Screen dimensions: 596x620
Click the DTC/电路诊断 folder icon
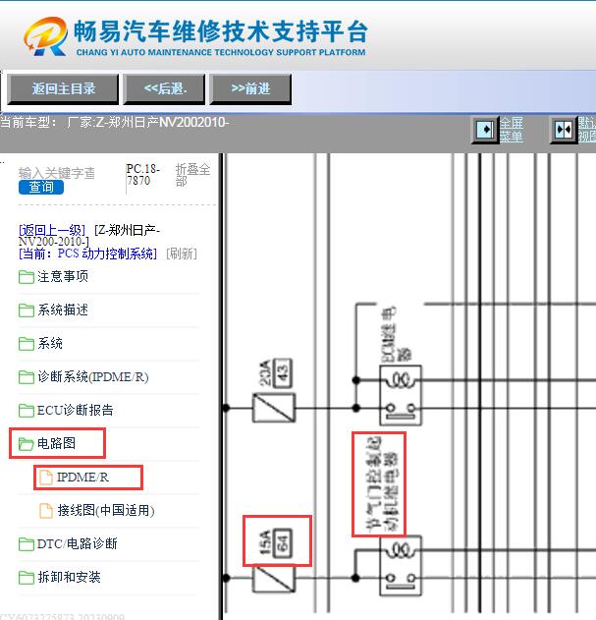27,544
